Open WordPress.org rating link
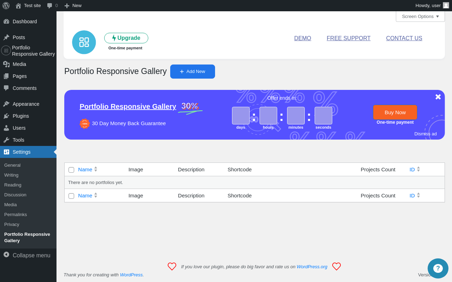The width and height of the screenshot is (452, 282). [312, 267]
